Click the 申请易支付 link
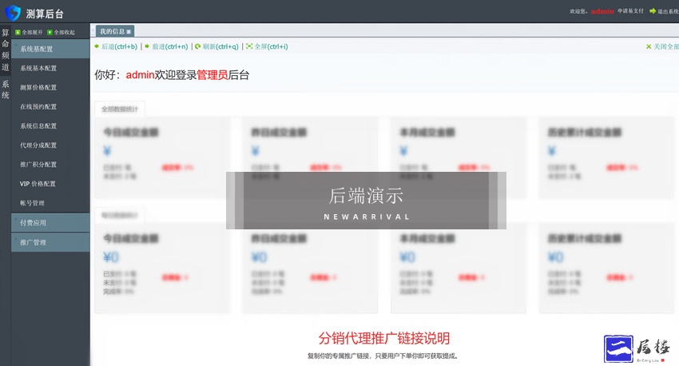 (x=630, y=12)
